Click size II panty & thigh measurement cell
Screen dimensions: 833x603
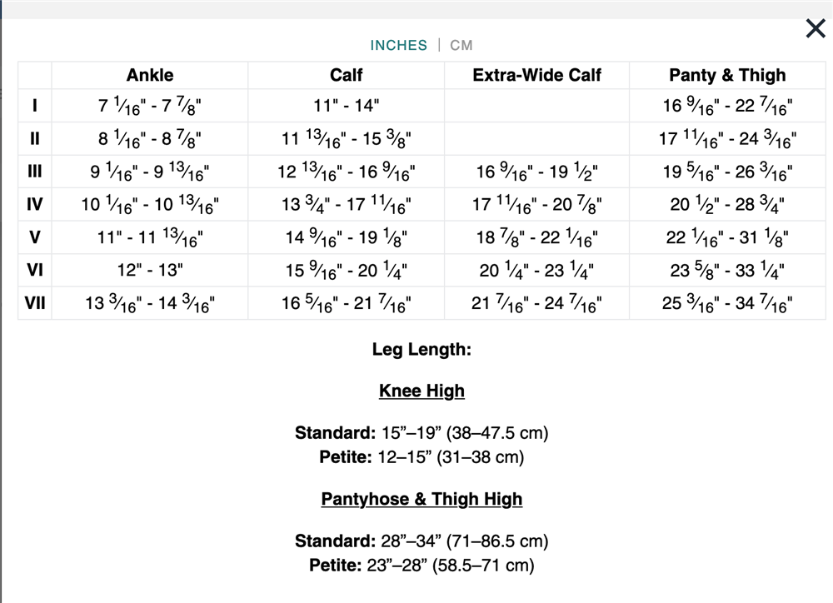727,139
